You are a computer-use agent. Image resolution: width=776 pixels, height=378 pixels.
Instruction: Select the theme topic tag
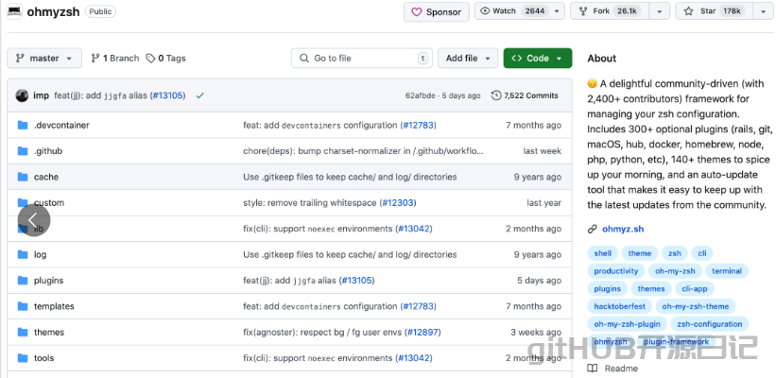point(639,253)
